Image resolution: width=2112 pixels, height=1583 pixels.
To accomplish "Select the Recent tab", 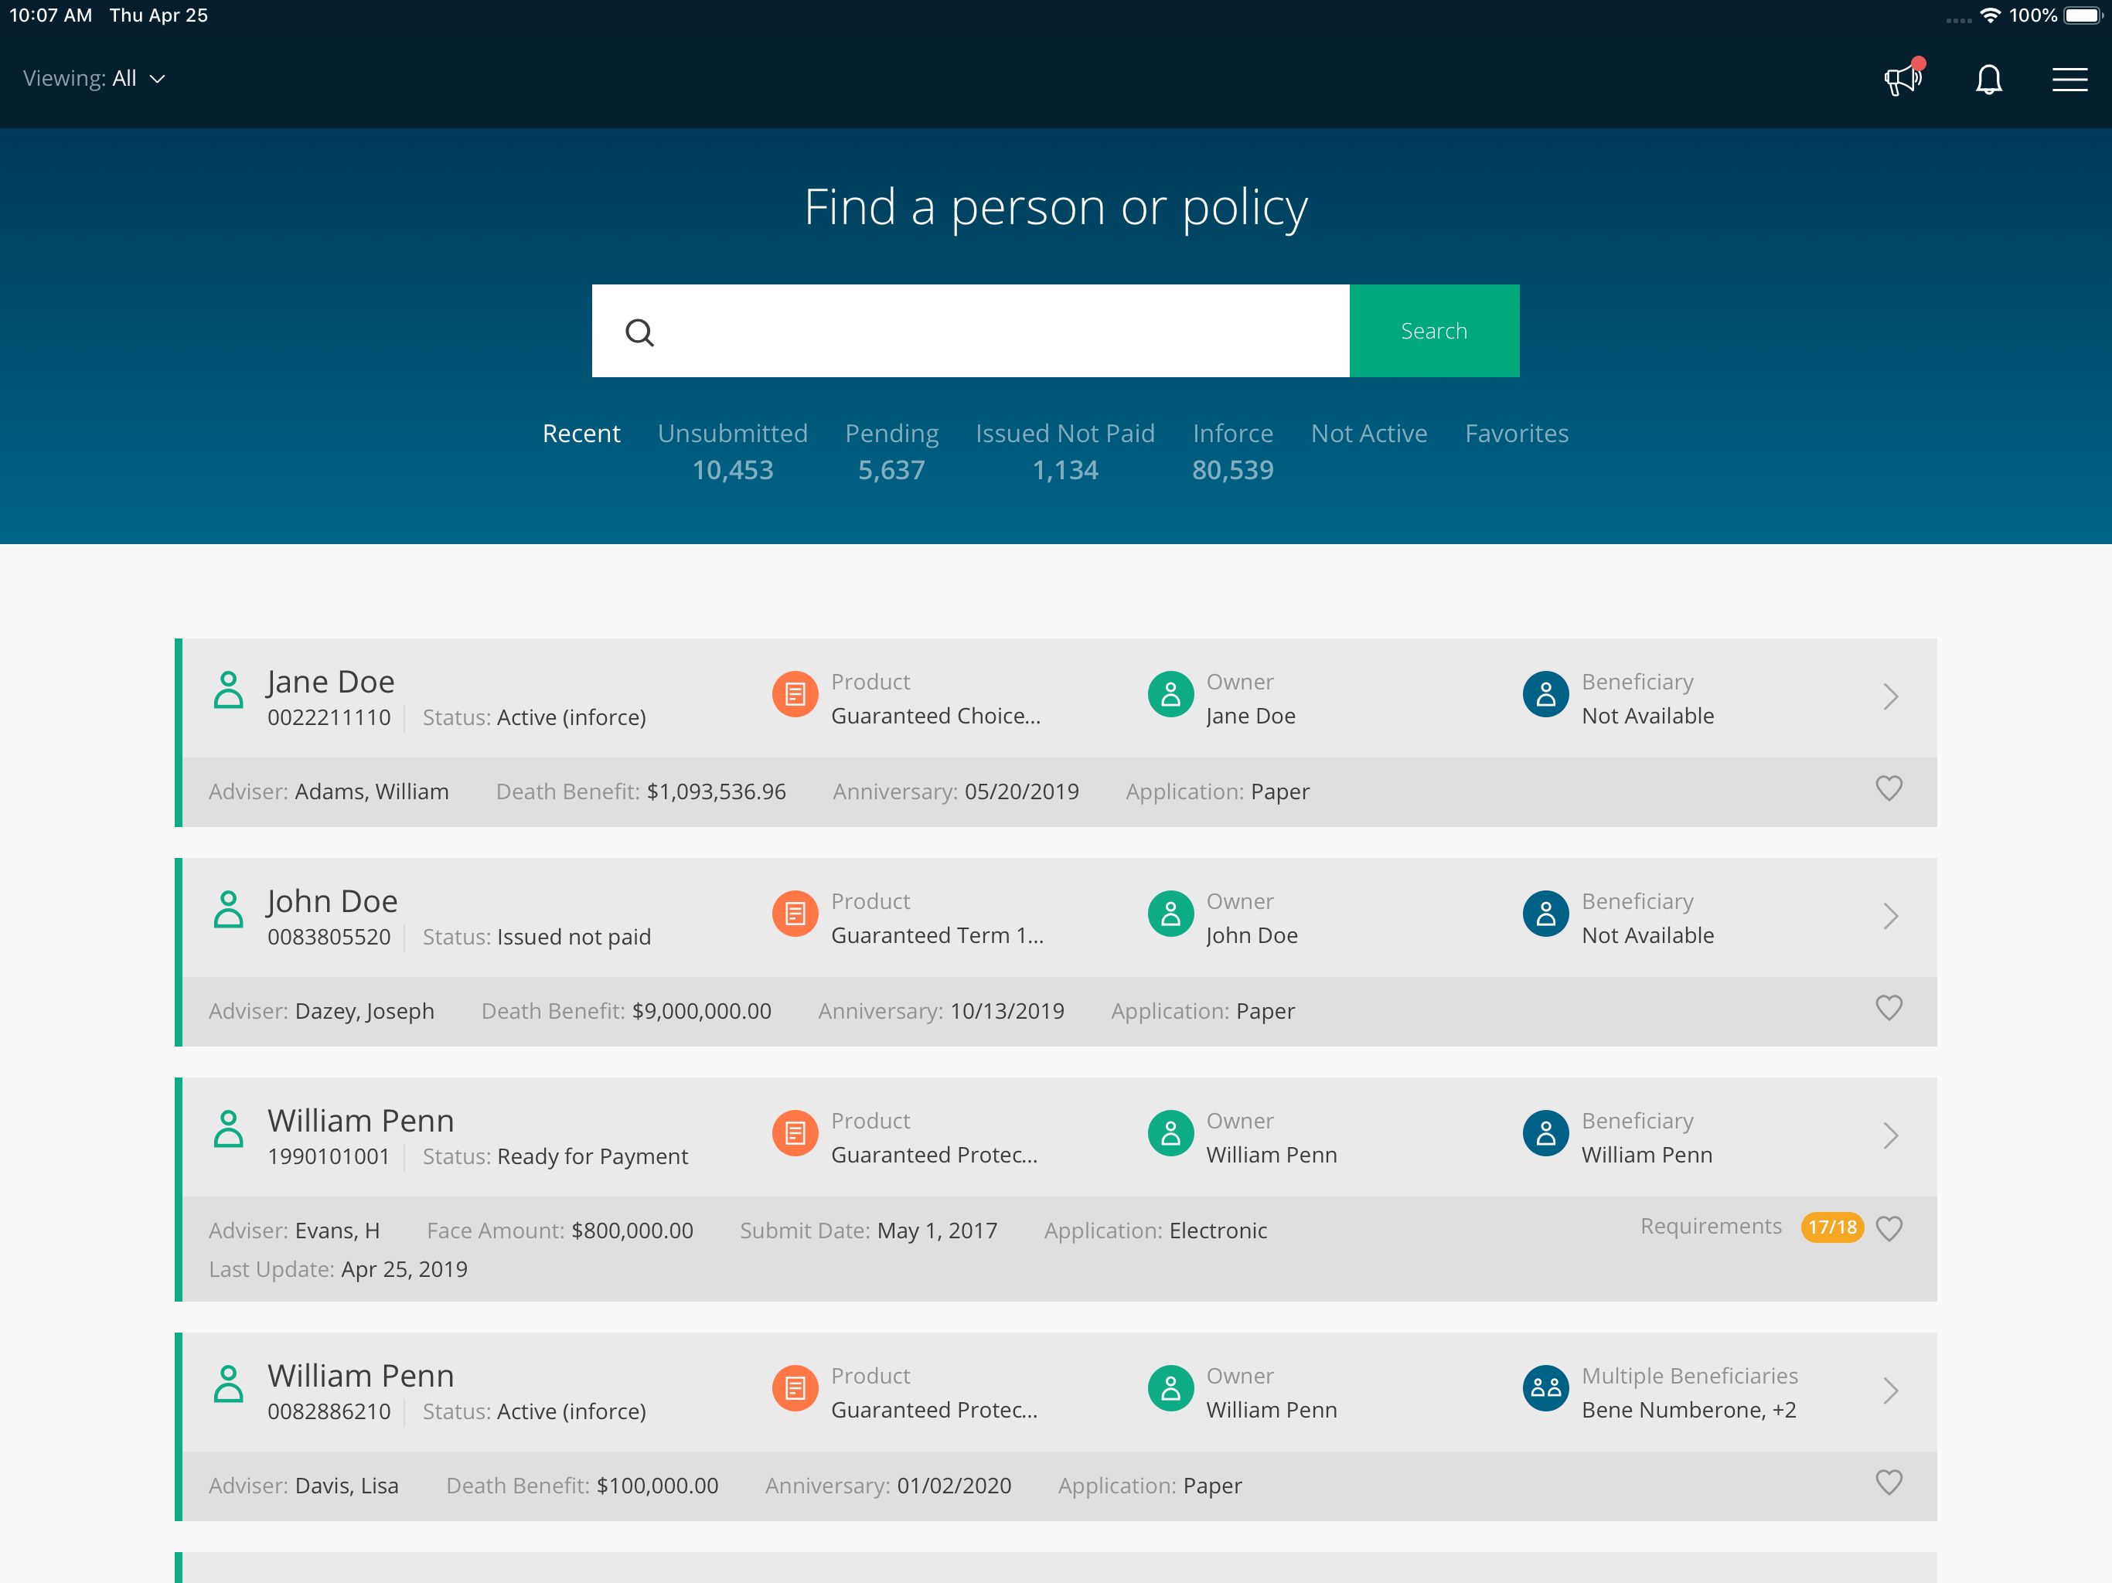I will (581, 434).
